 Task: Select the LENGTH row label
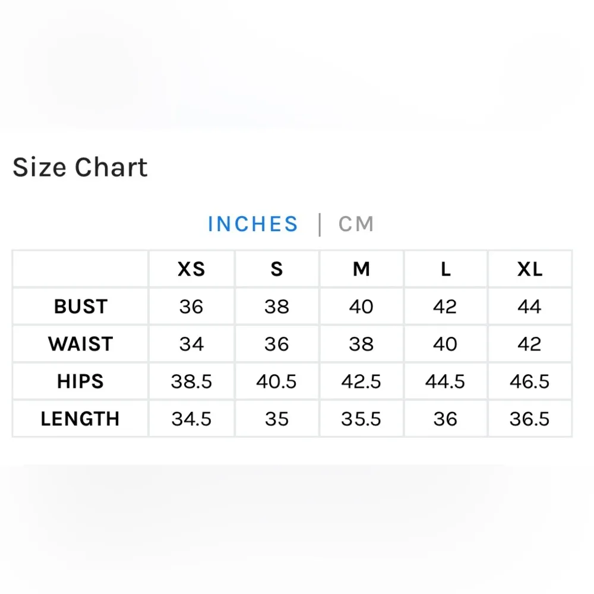click(81, 419)
